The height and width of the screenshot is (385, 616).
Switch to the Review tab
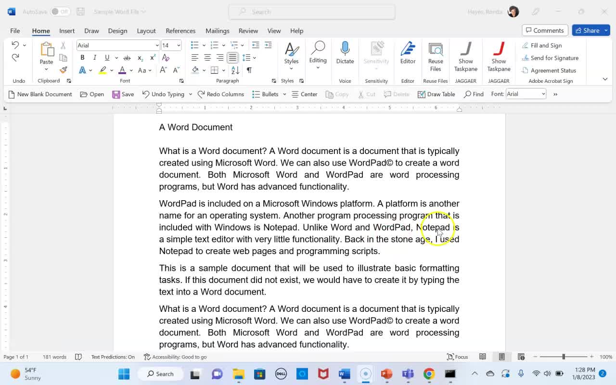pos(248,31)
